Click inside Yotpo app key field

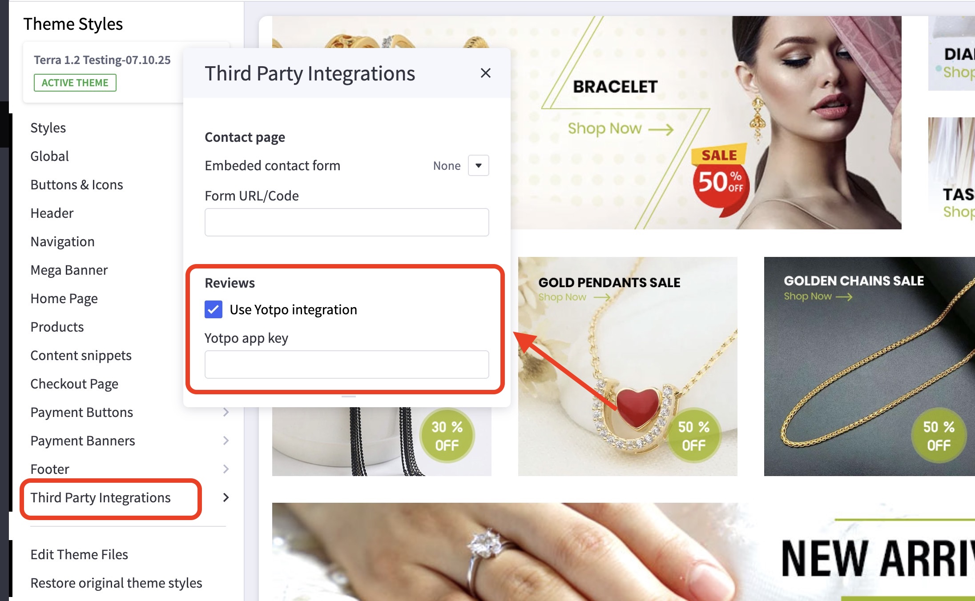point(346,365)
